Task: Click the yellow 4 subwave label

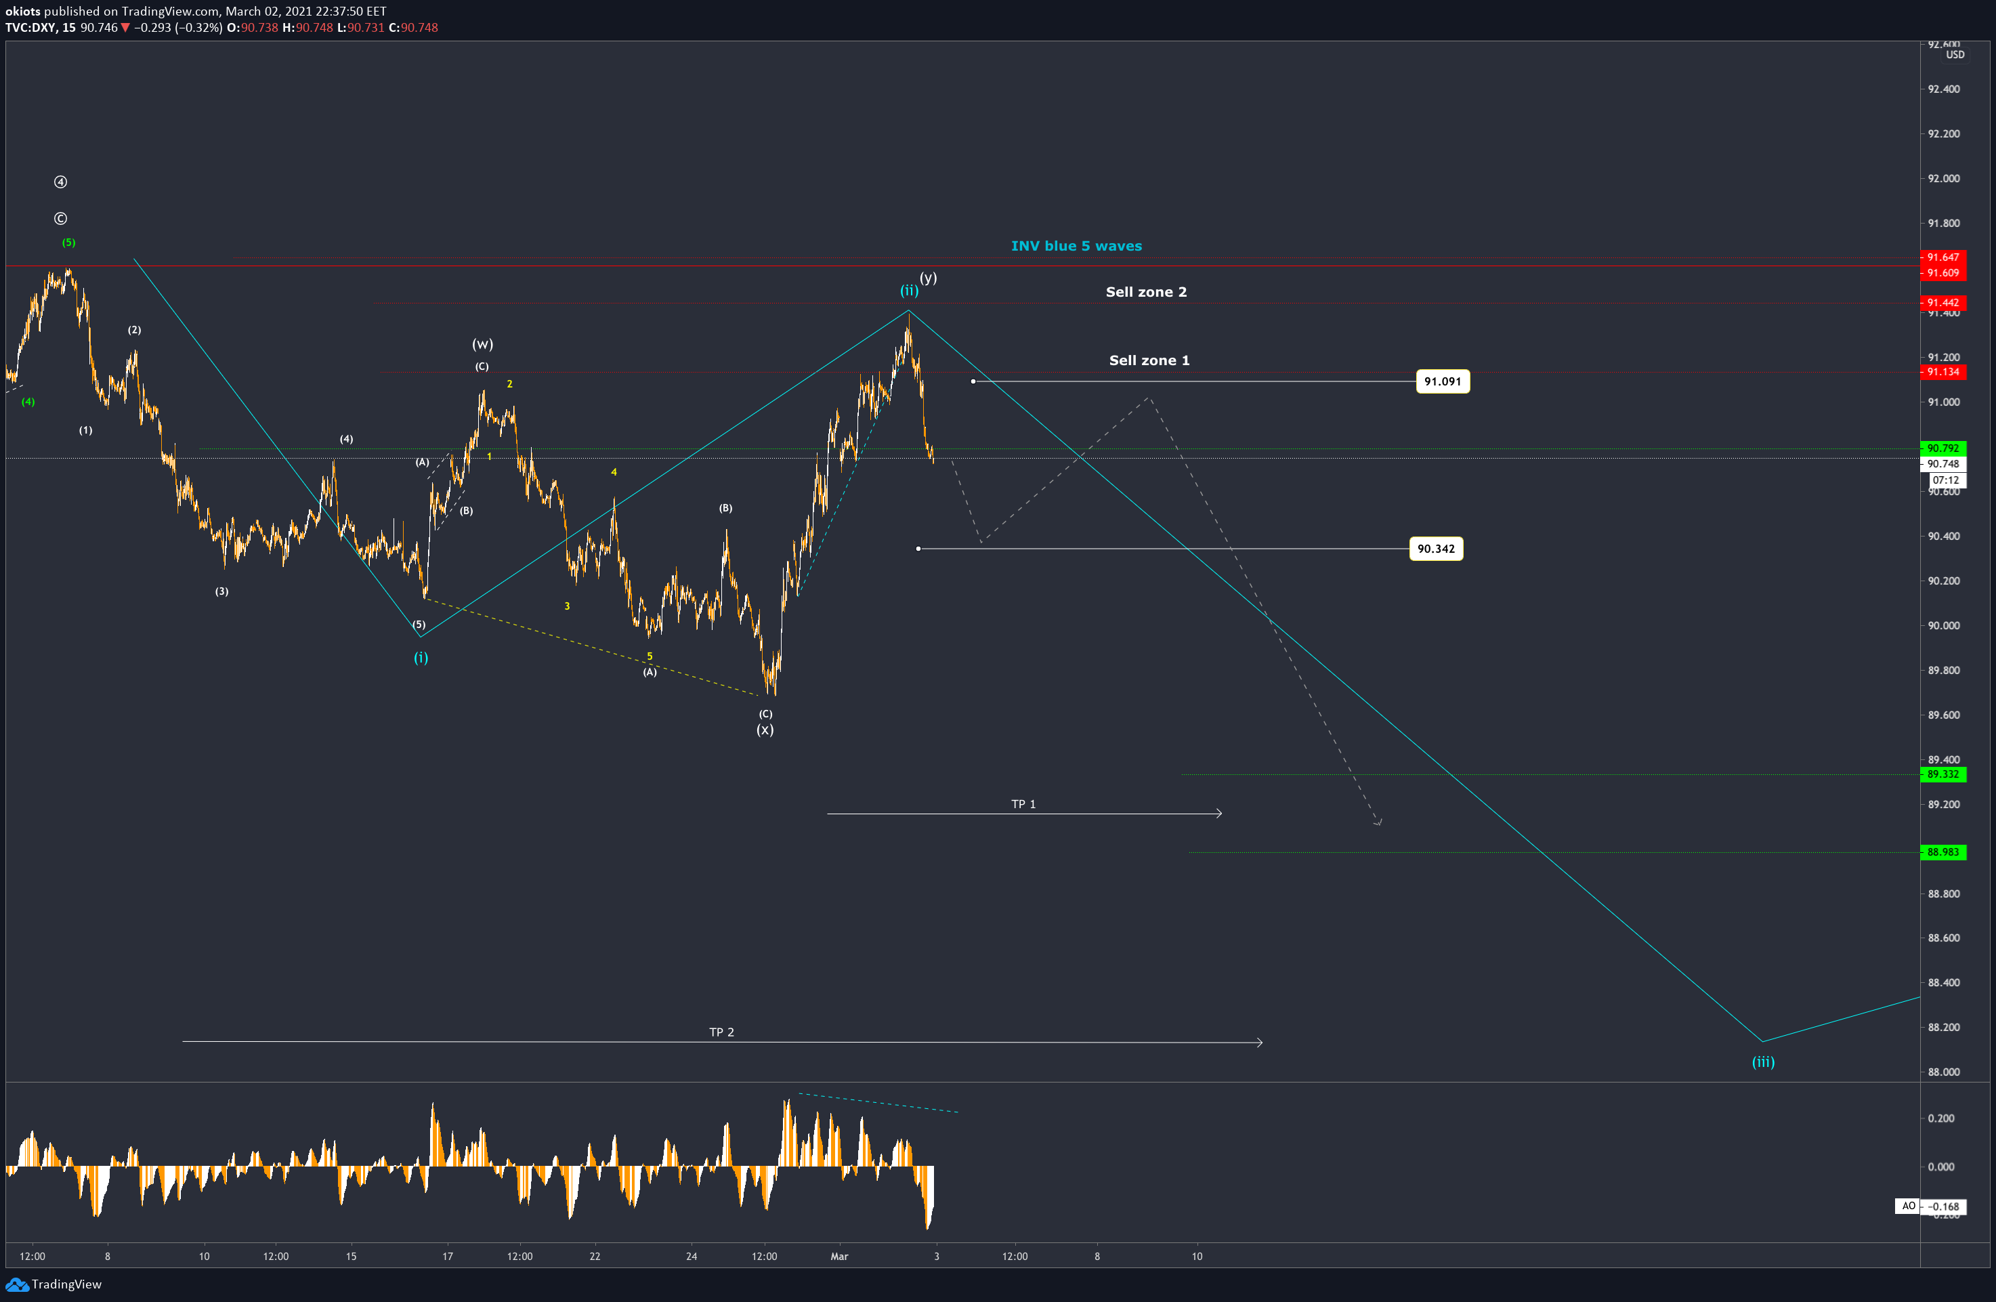Action: click(x=614, y=472)
